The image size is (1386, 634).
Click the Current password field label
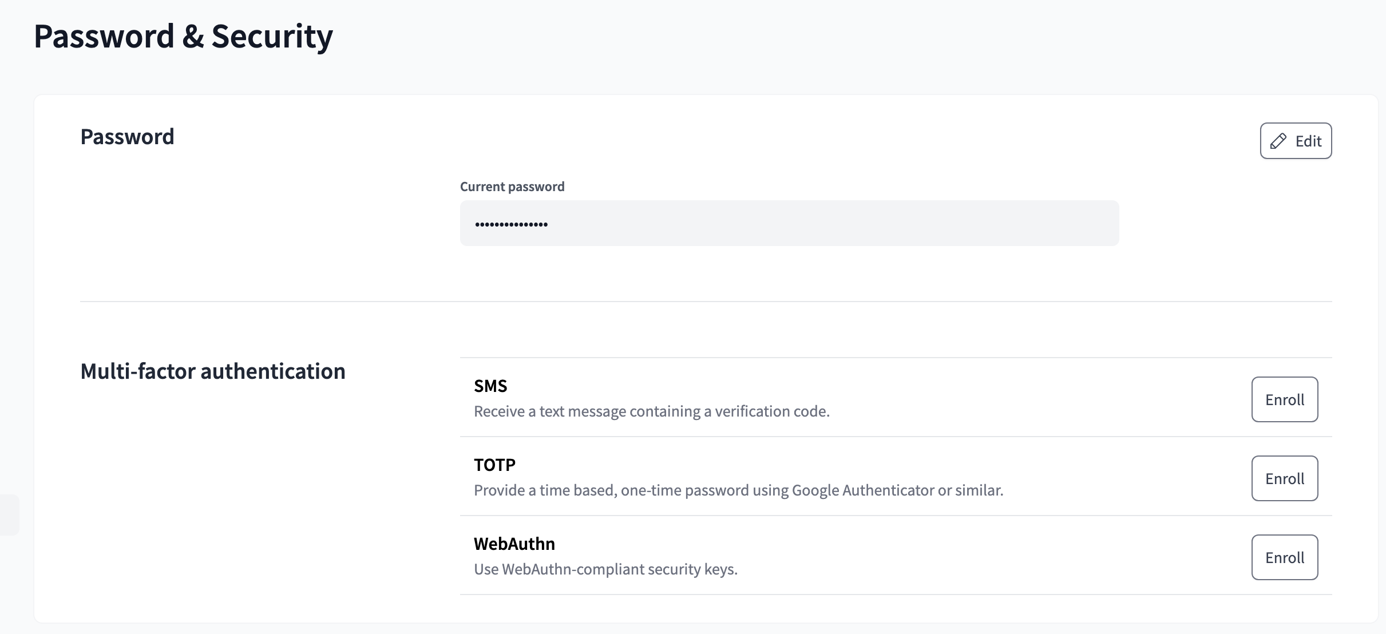[x=512, y=186]
